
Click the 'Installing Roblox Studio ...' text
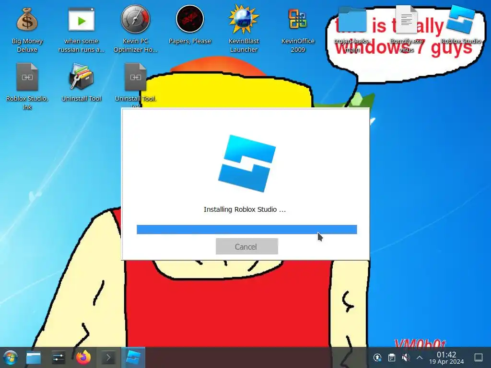pos(245,209)
